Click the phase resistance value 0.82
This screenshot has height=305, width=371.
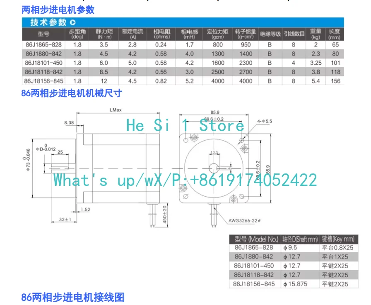[161, 81]
